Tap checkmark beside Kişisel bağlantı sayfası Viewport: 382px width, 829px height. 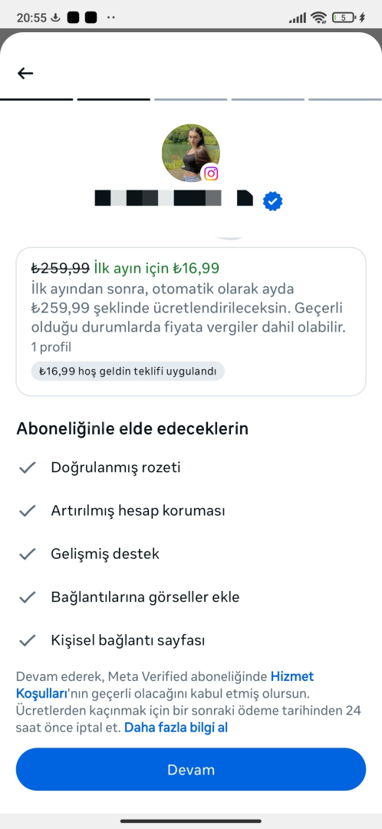tap(27, 641)
